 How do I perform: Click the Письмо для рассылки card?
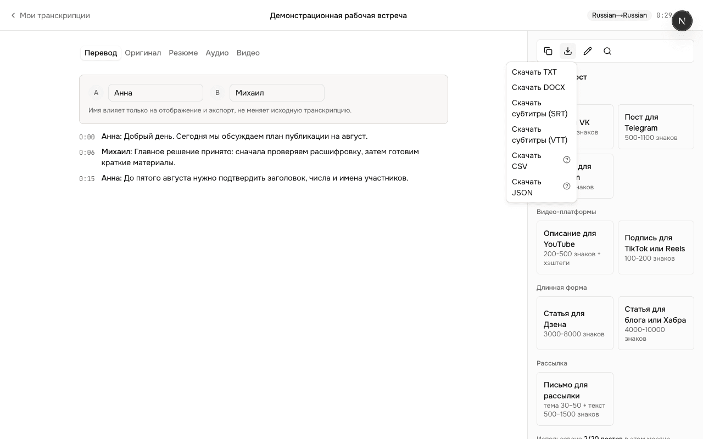point(574,399)
